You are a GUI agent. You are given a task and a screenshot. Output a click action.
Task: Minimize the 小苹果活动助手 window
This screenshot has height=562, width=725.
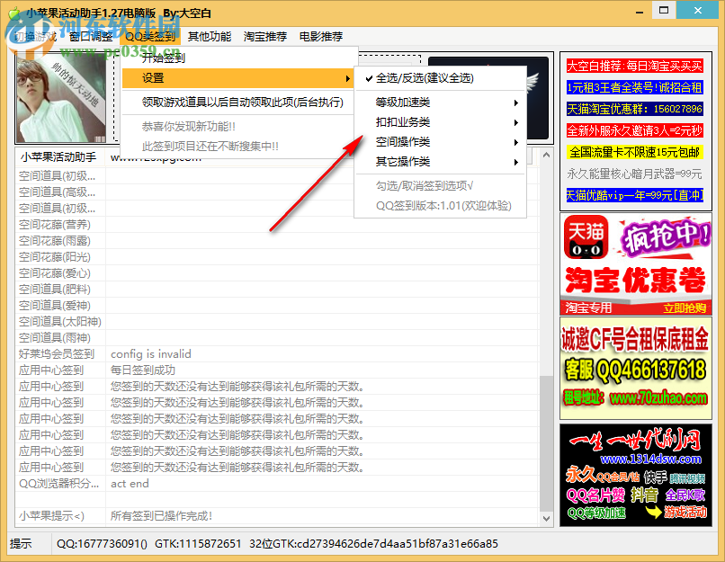[640, 11]
